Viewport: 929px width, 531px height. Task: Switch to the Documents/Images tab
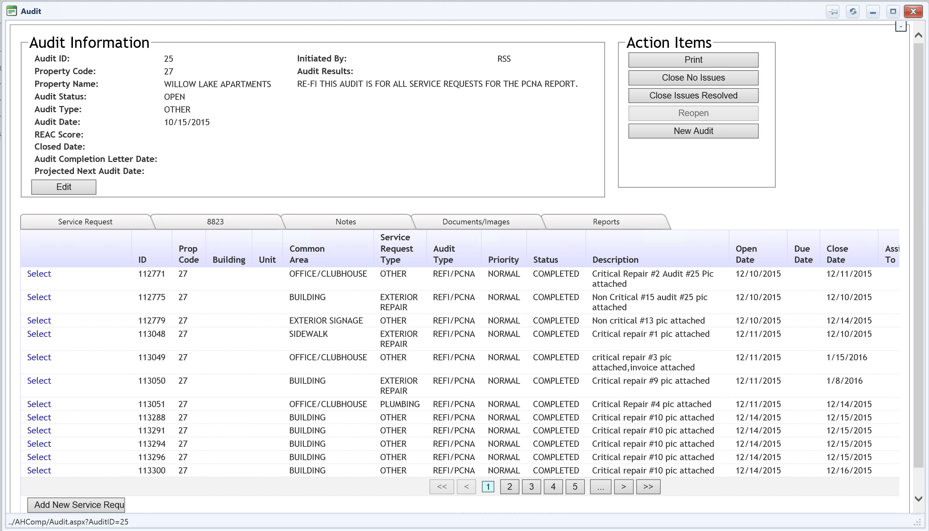coord(475,222)
